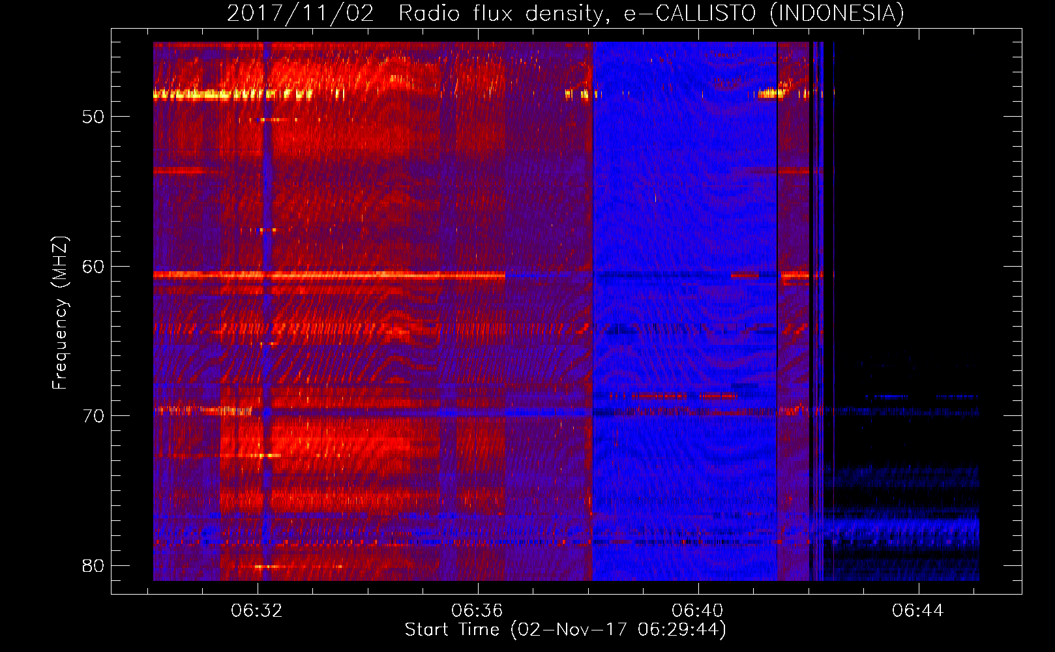Click the '06:40' time axis label
The width and height of the screenshot is (1055, 652).
pyautogui.click(x=698, y=611)
